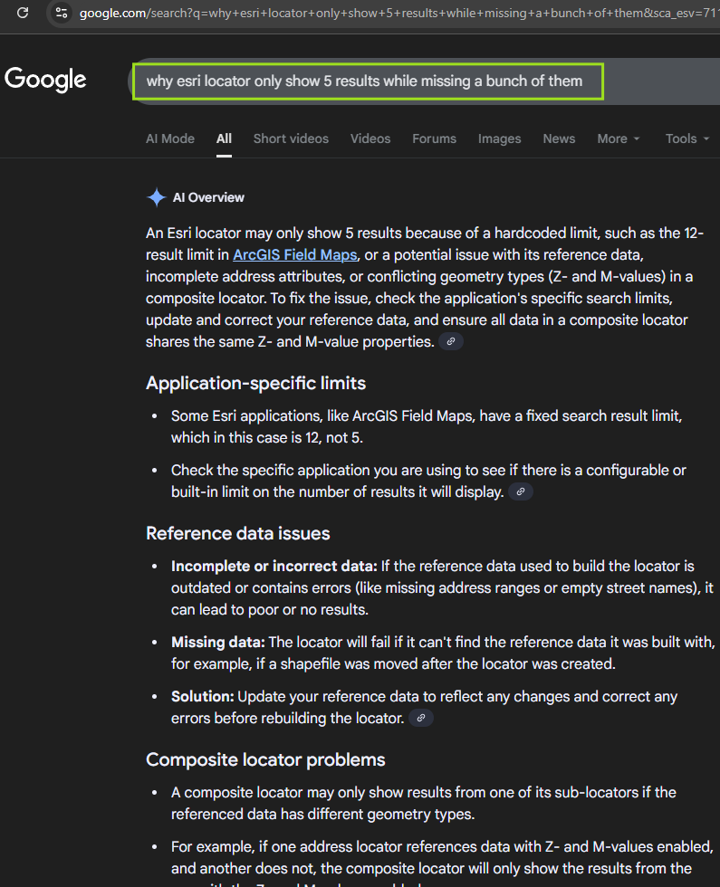Screen dimensions: 720x887
Task: Expand the More search filters dropdown
Action: pos(619,138)
